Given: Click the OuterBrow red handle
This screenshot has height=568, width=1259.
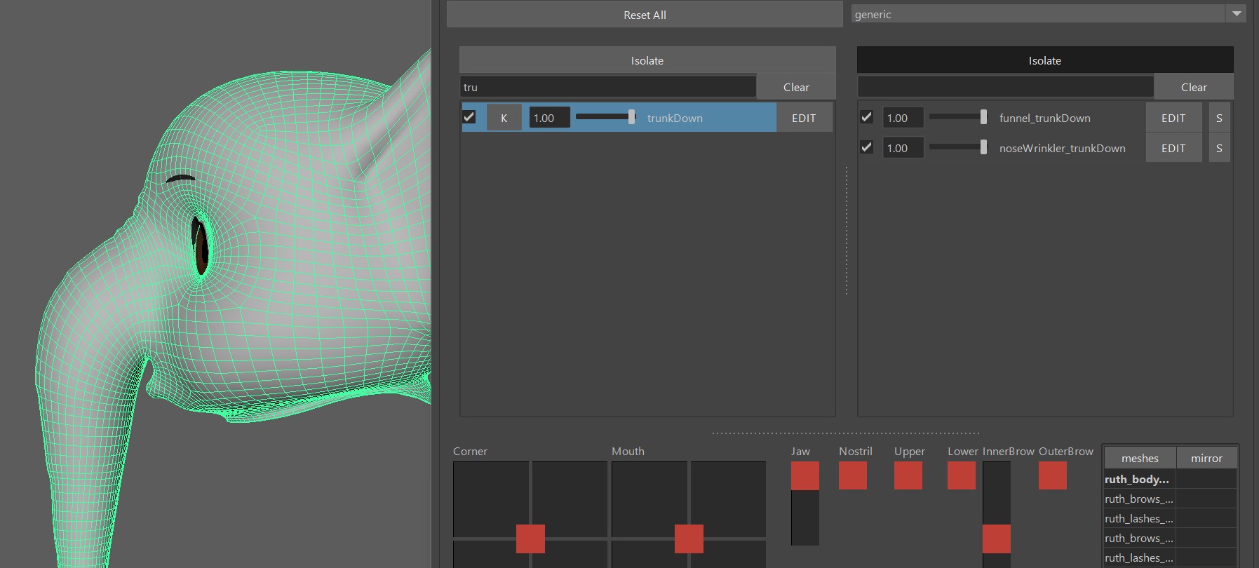Looking at the screenshot, I should pos(1053,476).
